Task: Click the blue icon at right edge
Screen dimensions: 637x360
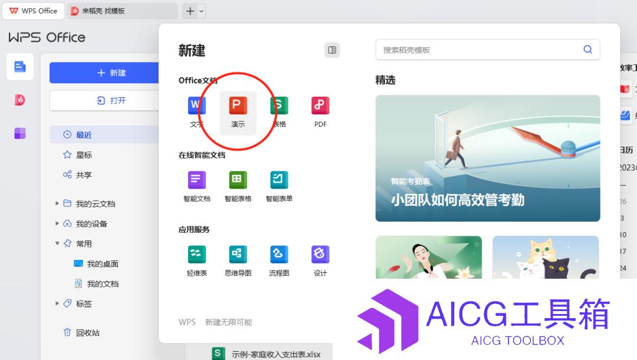Action: click(625, 115)
